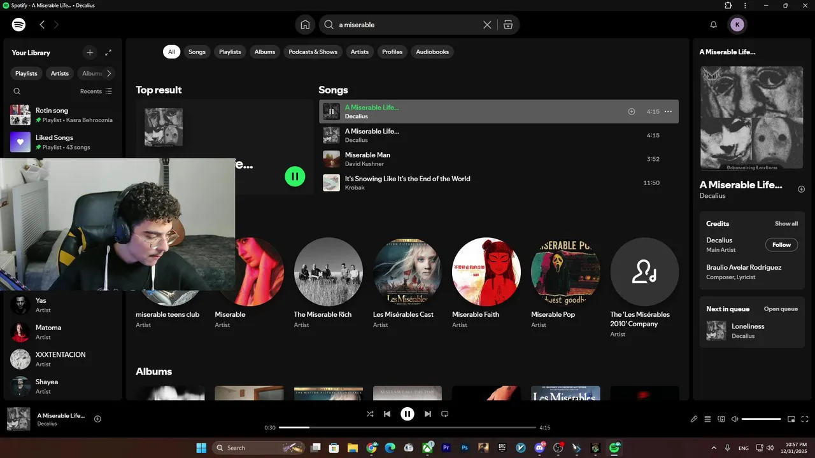Screen dimensions: 815x458
Task: Select the Albums search filter
Action: [x=265, y=52]
